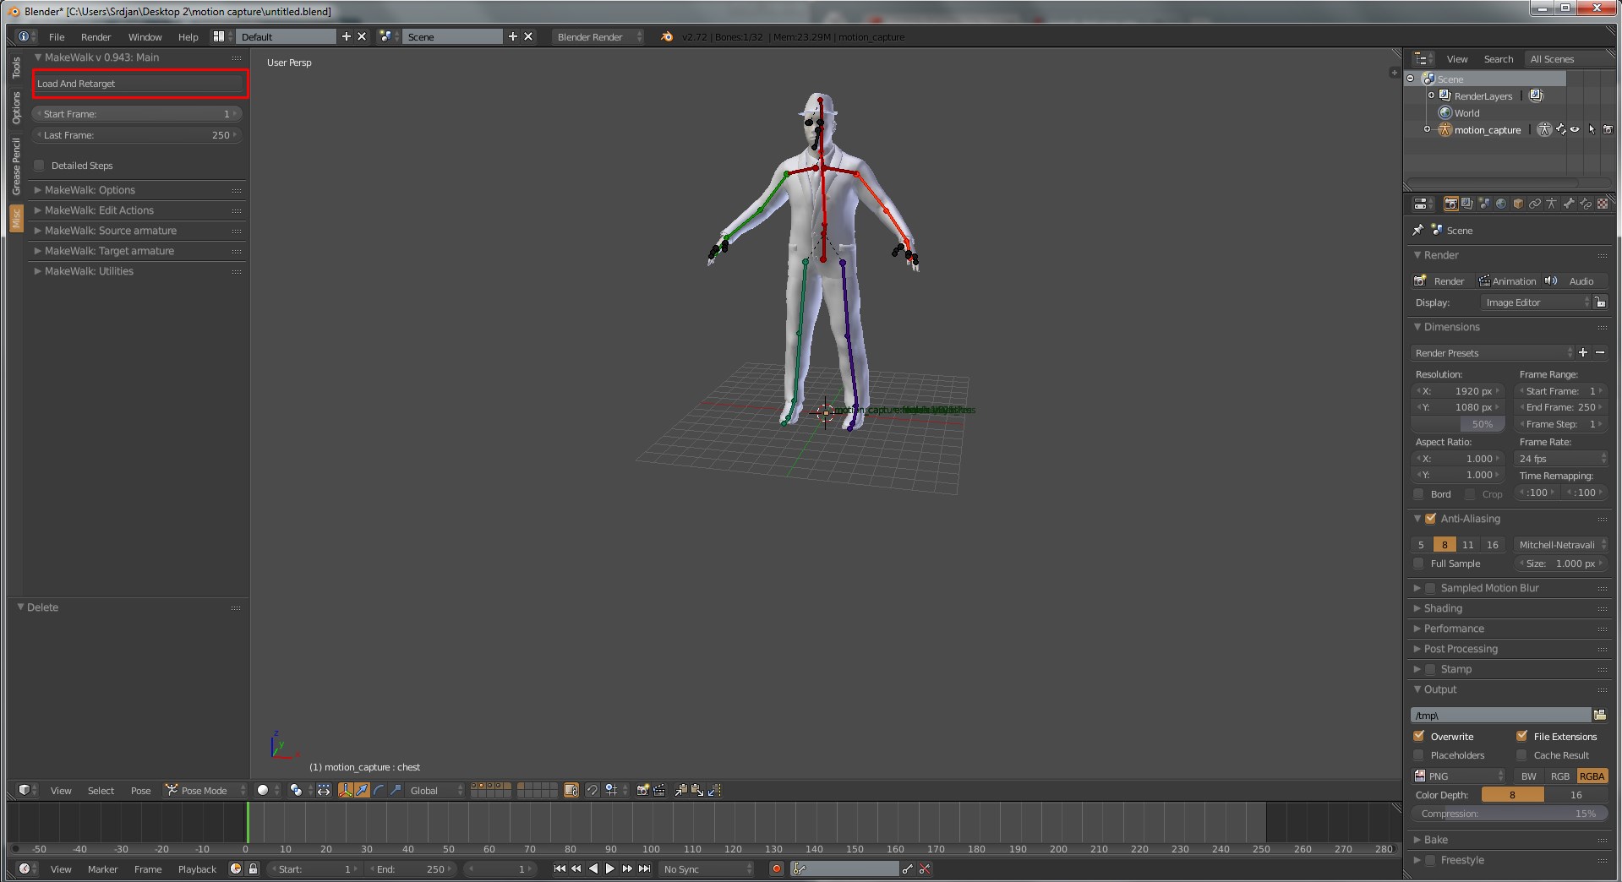Open the World properties tab icon
1622x882 pixels.
(x=1500, y=204)
